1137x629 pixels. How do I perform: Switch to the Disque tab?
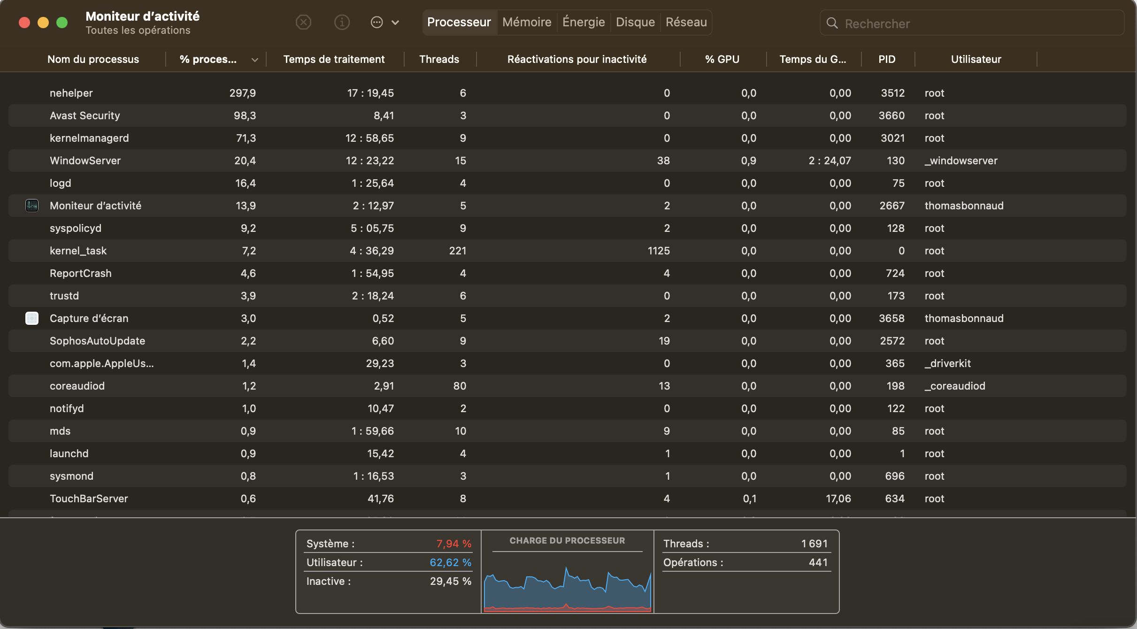pyautogui.click(x=635, y=22)
